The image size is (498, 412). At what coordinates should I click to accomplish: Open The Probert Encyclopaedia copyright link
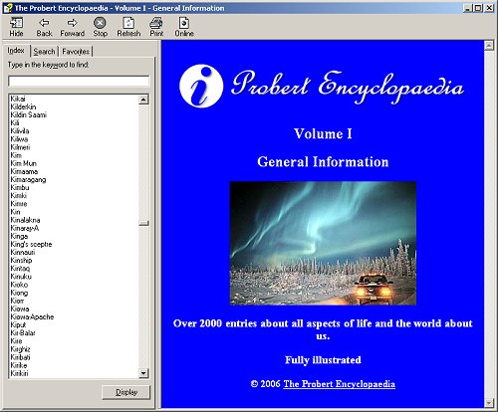click(339, 384)
